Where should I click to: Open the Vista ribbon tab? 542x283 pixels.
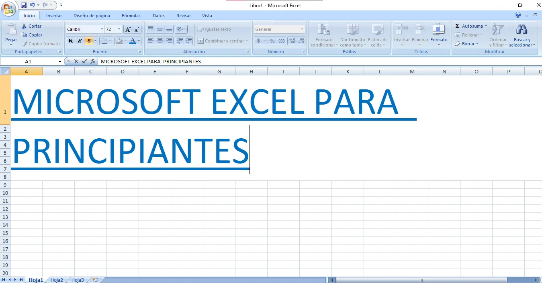coord(207,16)
